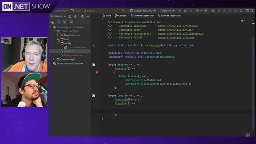Toggle select opened file up-arrow icon
The width and height of the screenshot is (256, 144).
[59, 22]
